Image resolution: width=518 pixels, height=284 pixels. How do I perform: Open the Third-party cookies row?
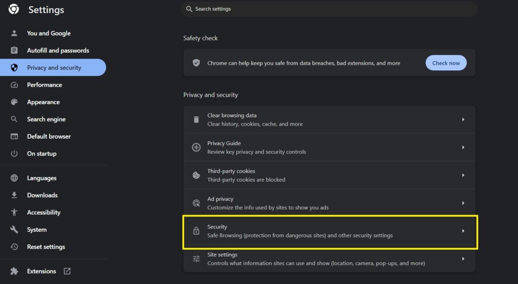(x=329, y=175)
